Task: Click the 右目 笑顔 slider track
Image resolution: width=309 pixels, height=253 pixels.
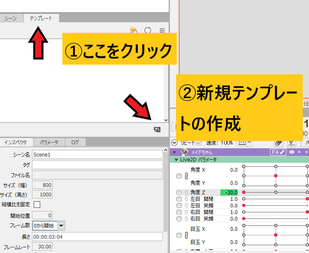Action: 276,218
